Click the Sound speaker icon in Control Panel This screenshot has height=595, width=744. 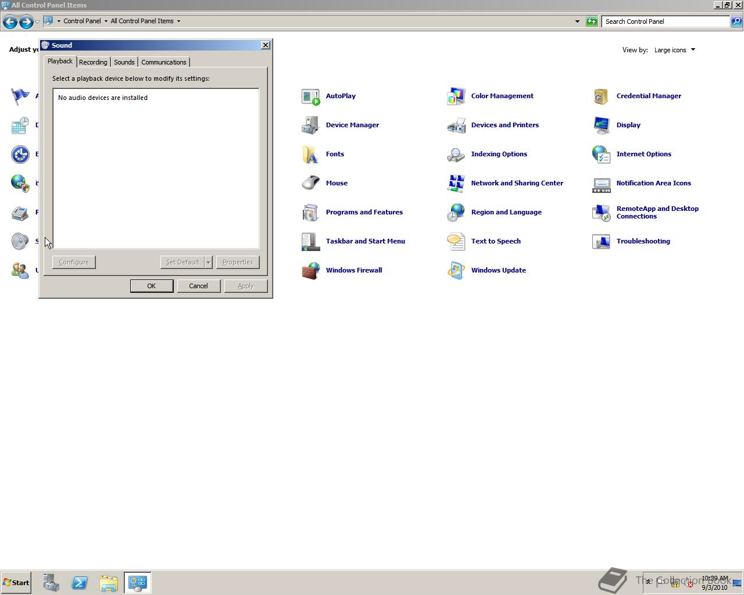click(x=20, y=242)
